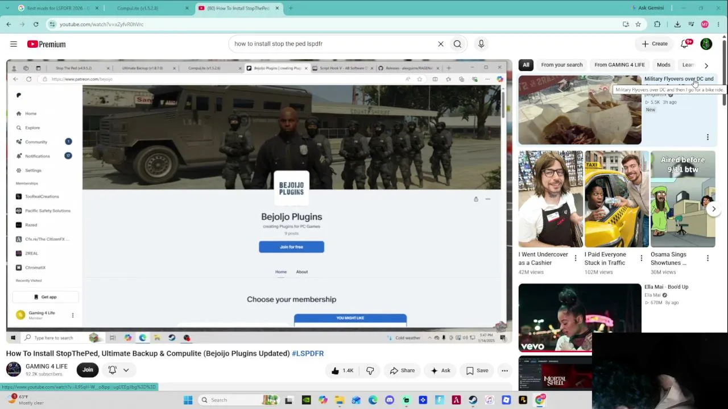Click the Ask button
The image size is (728, 409).
point(440,370)
